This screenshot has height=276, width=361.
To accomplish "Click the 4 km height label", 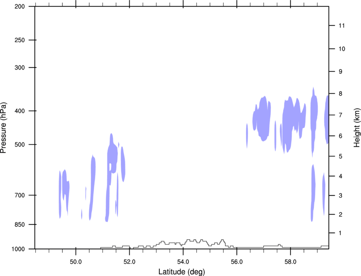I will pos(341,176).
